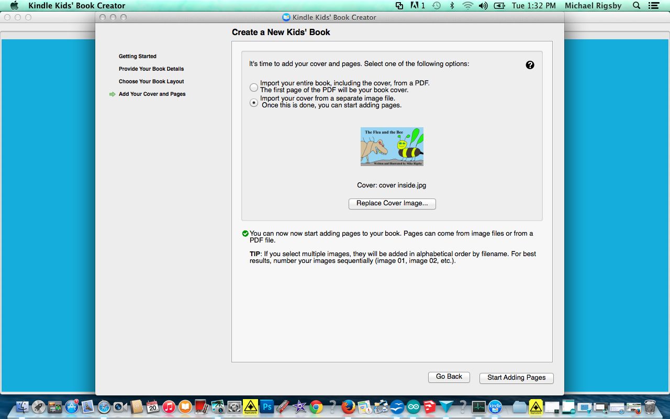Screen dimensions: 670x419
Task: Click the Time Machine icon in menu bar
Action: pos(437,6)
